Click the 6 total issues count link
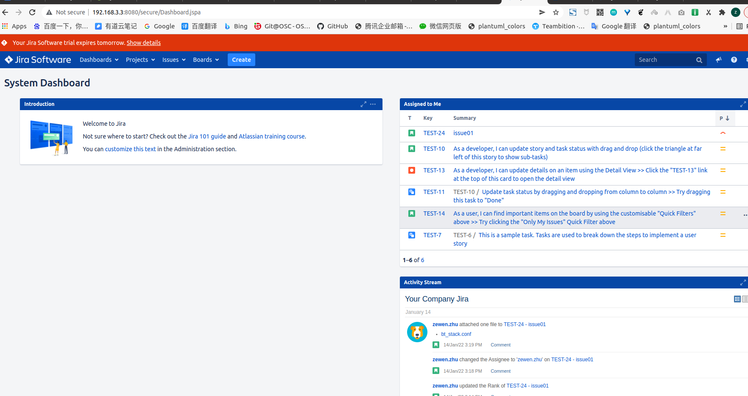The image size is (748, 396). pos(422,260)
